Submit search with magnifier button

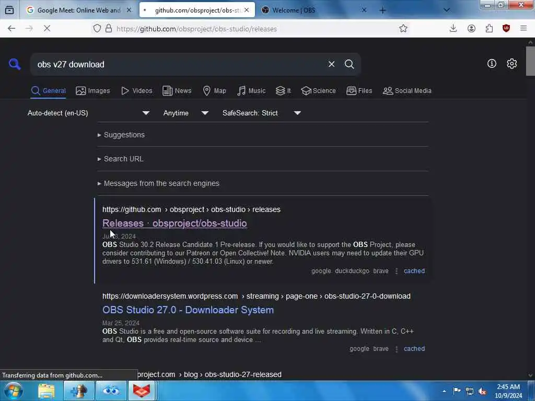tap(349, 64)
